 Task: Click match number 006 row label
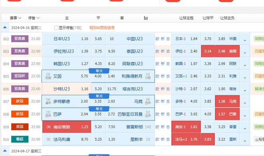click(6, 89)
